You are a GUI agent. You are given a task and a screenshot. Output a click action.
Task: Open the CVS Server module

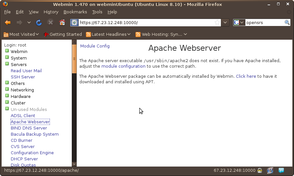[23, 146]
